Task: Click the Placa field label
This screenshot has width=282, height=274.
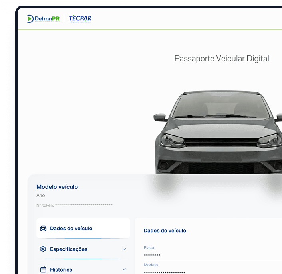Action: [x=149, y=247]
